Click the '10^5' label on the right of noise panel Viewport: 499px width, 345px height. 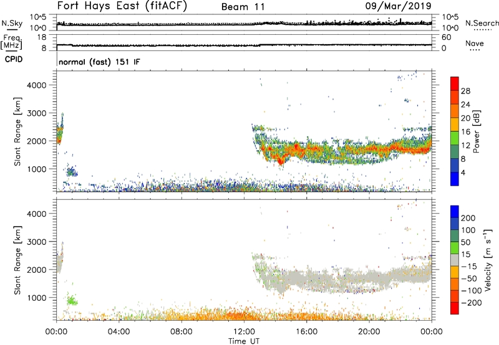(x=450, y=17)
